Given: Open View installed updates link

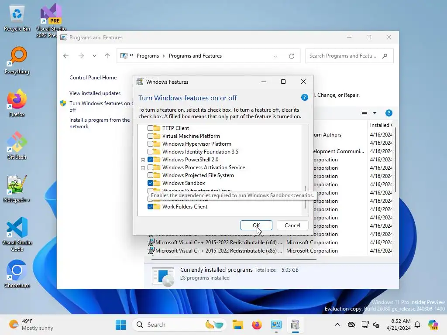Looking at the screenshot, I should click(95, 93).
